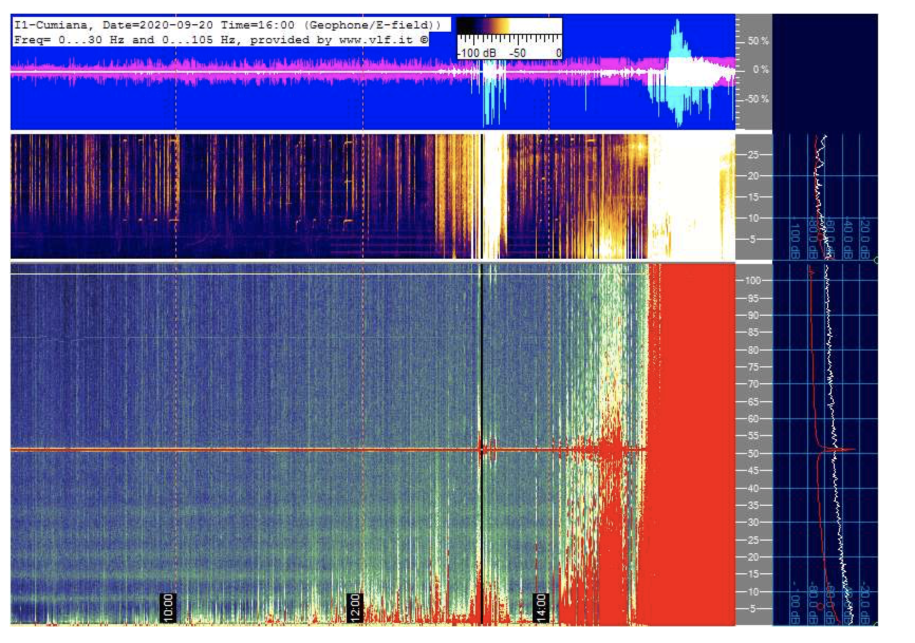The height and width of the screenshot is (643, 915).
Task: Click the 45 Hz tick on the lower axis
Action: (x=752, y=470)
